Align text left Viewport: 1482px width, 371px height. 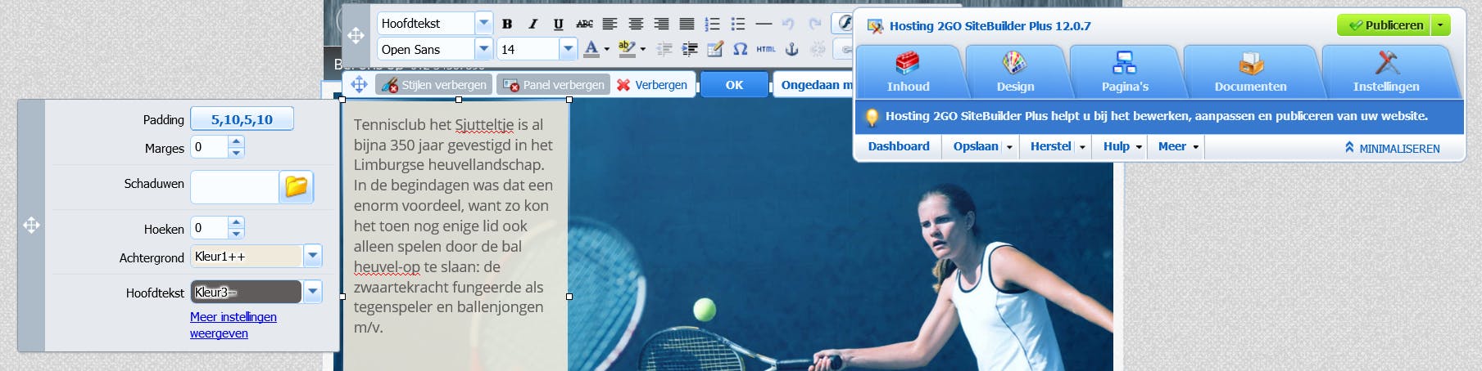[x=610, y=24]
